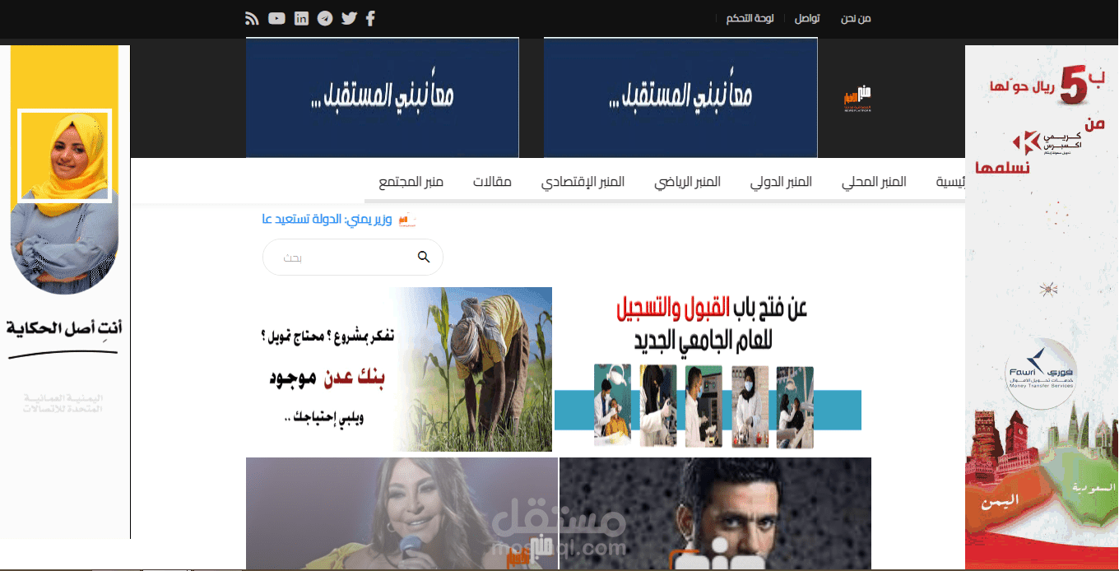Go to المنبر الرياضي section
The width and height of the screenshot is (1119, 571).
click(688, 182)
